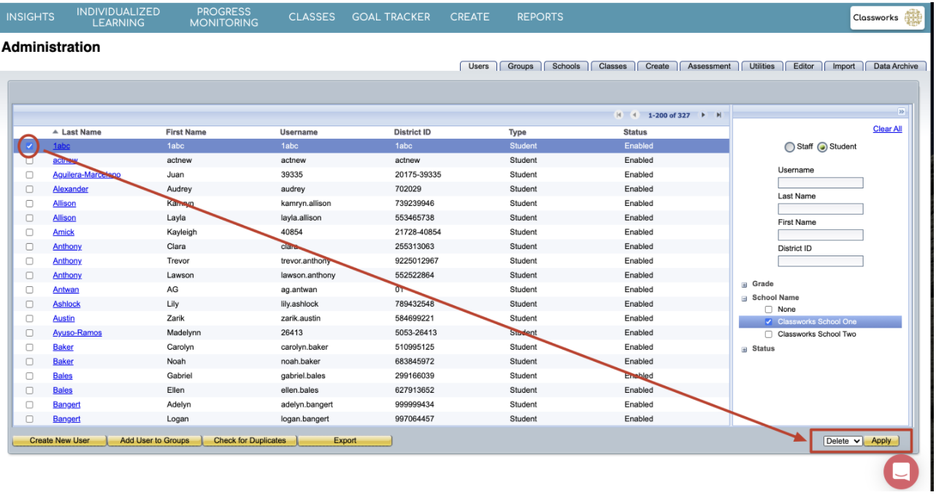Click the Clear All filters link
Image resolution: width=936 pixels, height=495 pixels.
(887, 129)
